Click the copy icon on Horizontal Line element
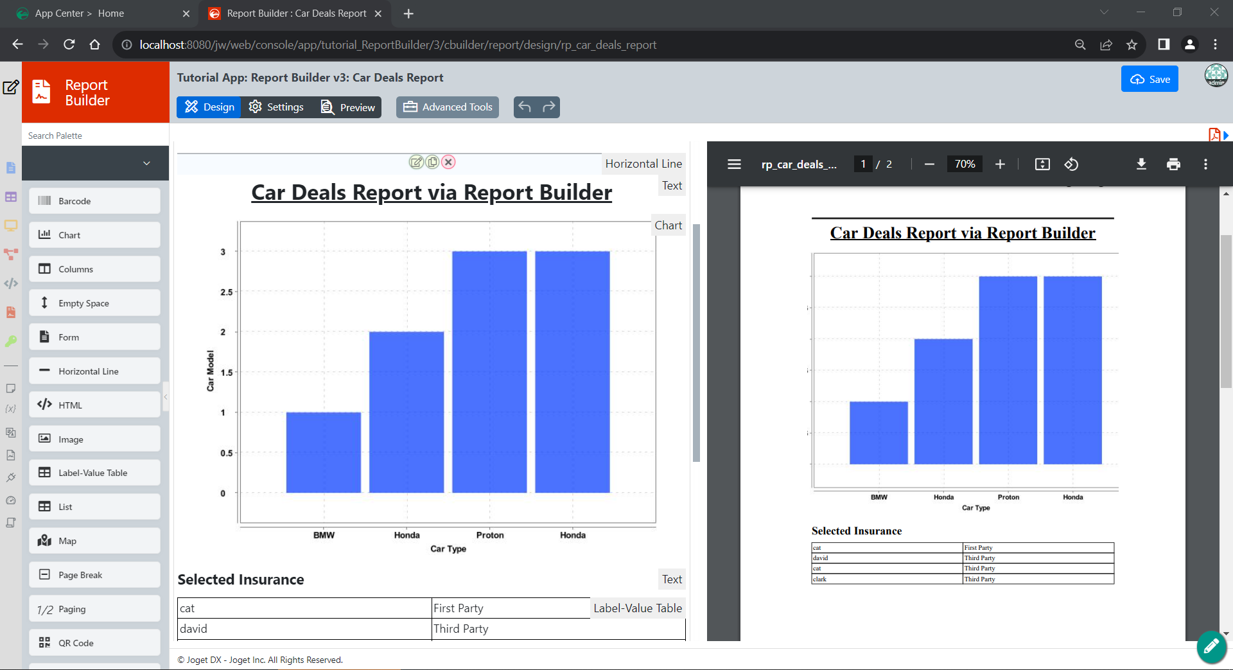Viewport: 1233px width, 670px height. (x=433, y=163)
